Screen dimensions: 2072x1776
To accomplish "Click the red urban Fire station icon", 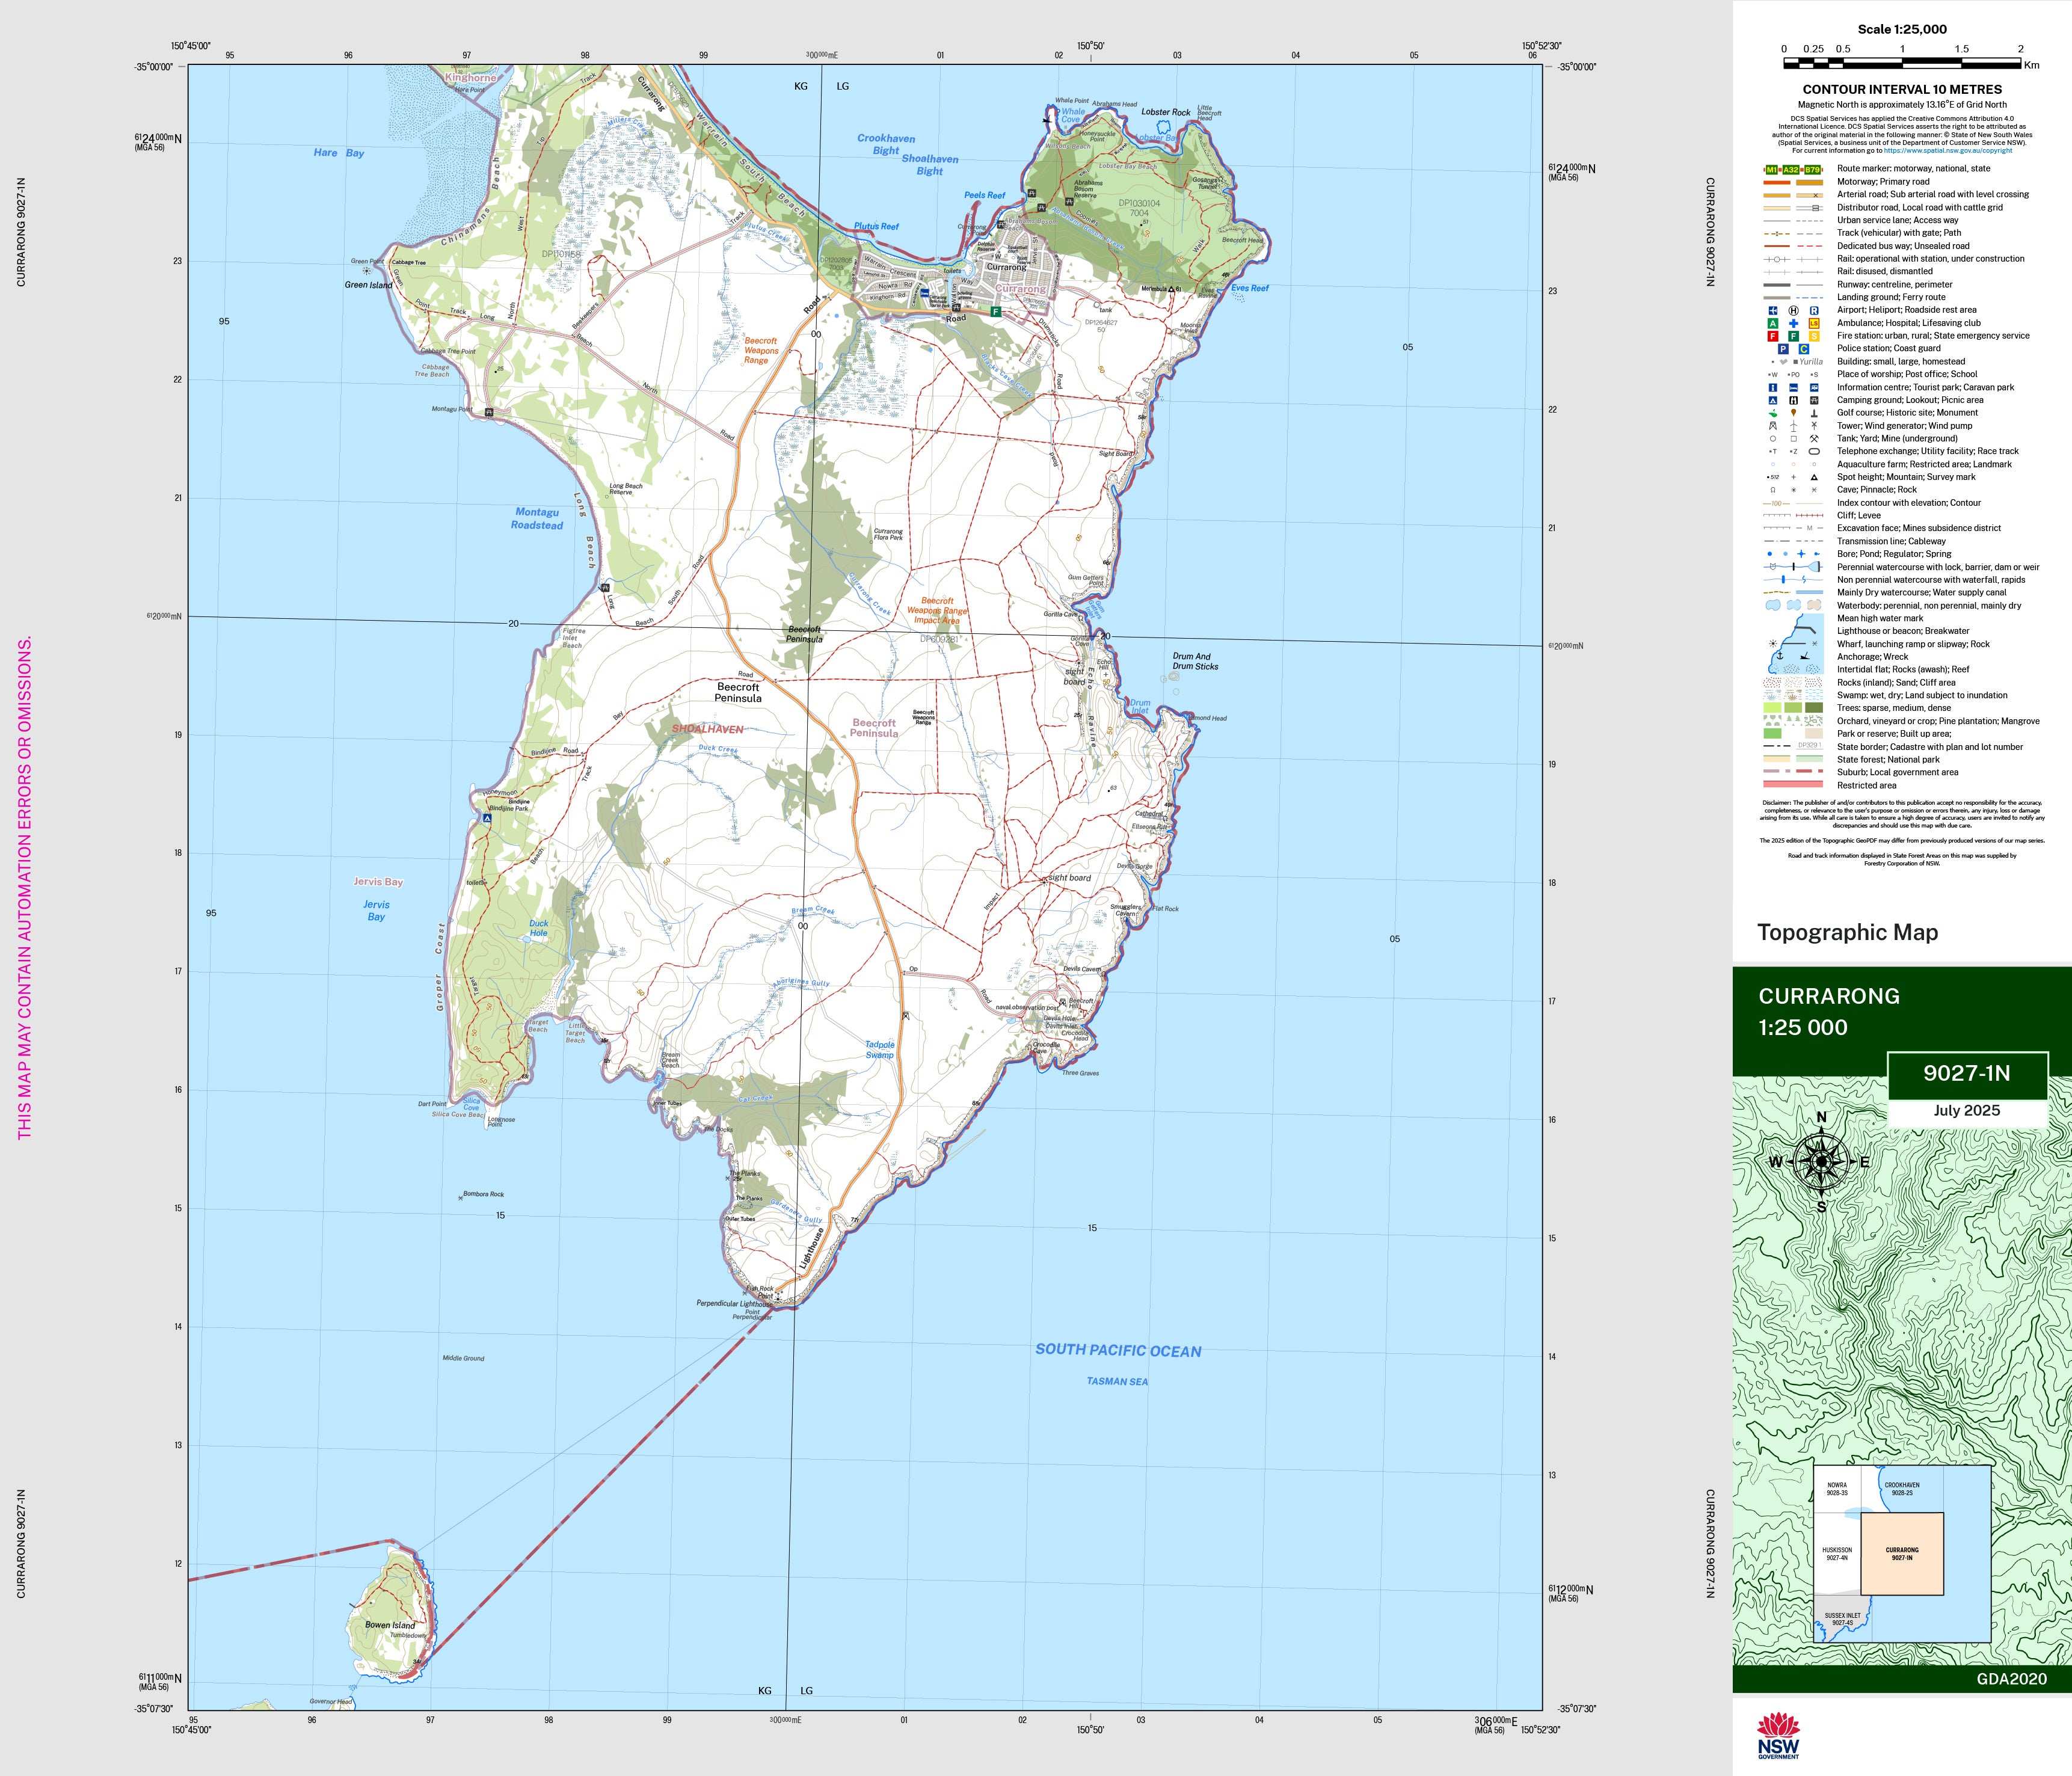I will [x=1772, y=336].
